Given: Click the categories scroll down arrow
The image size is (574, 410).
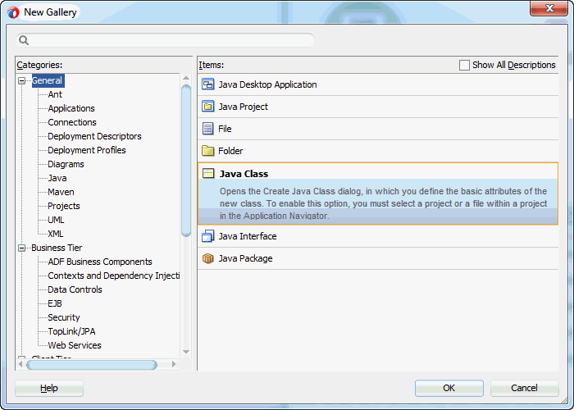Looking at the screenshot, I should [x=186, y=352].
